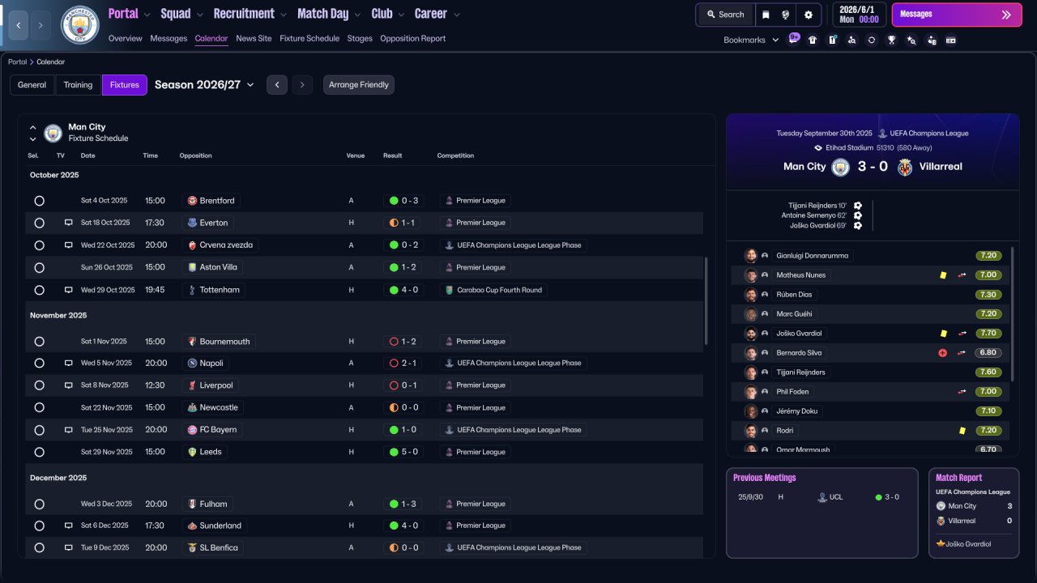Switch to the Training calendar tab
This screenshot has height=583, width=1037.
pos(78,85)
